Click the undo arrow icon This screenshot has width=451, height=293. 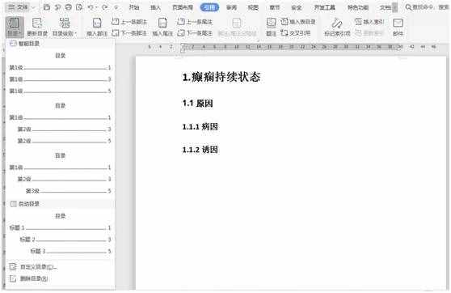coord(91,7)
